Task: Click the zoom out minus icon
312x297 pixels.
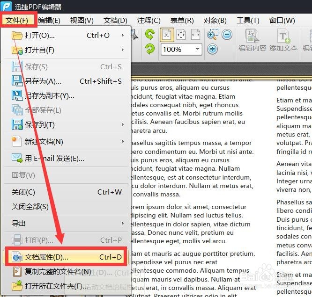Action: point(227,34)
